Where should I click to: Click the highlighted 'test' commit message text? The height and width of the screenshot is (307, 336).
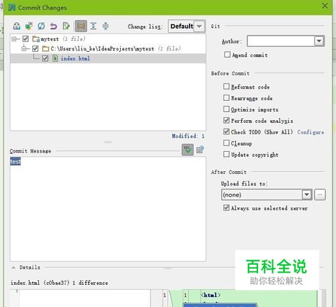tap(15, 161)
